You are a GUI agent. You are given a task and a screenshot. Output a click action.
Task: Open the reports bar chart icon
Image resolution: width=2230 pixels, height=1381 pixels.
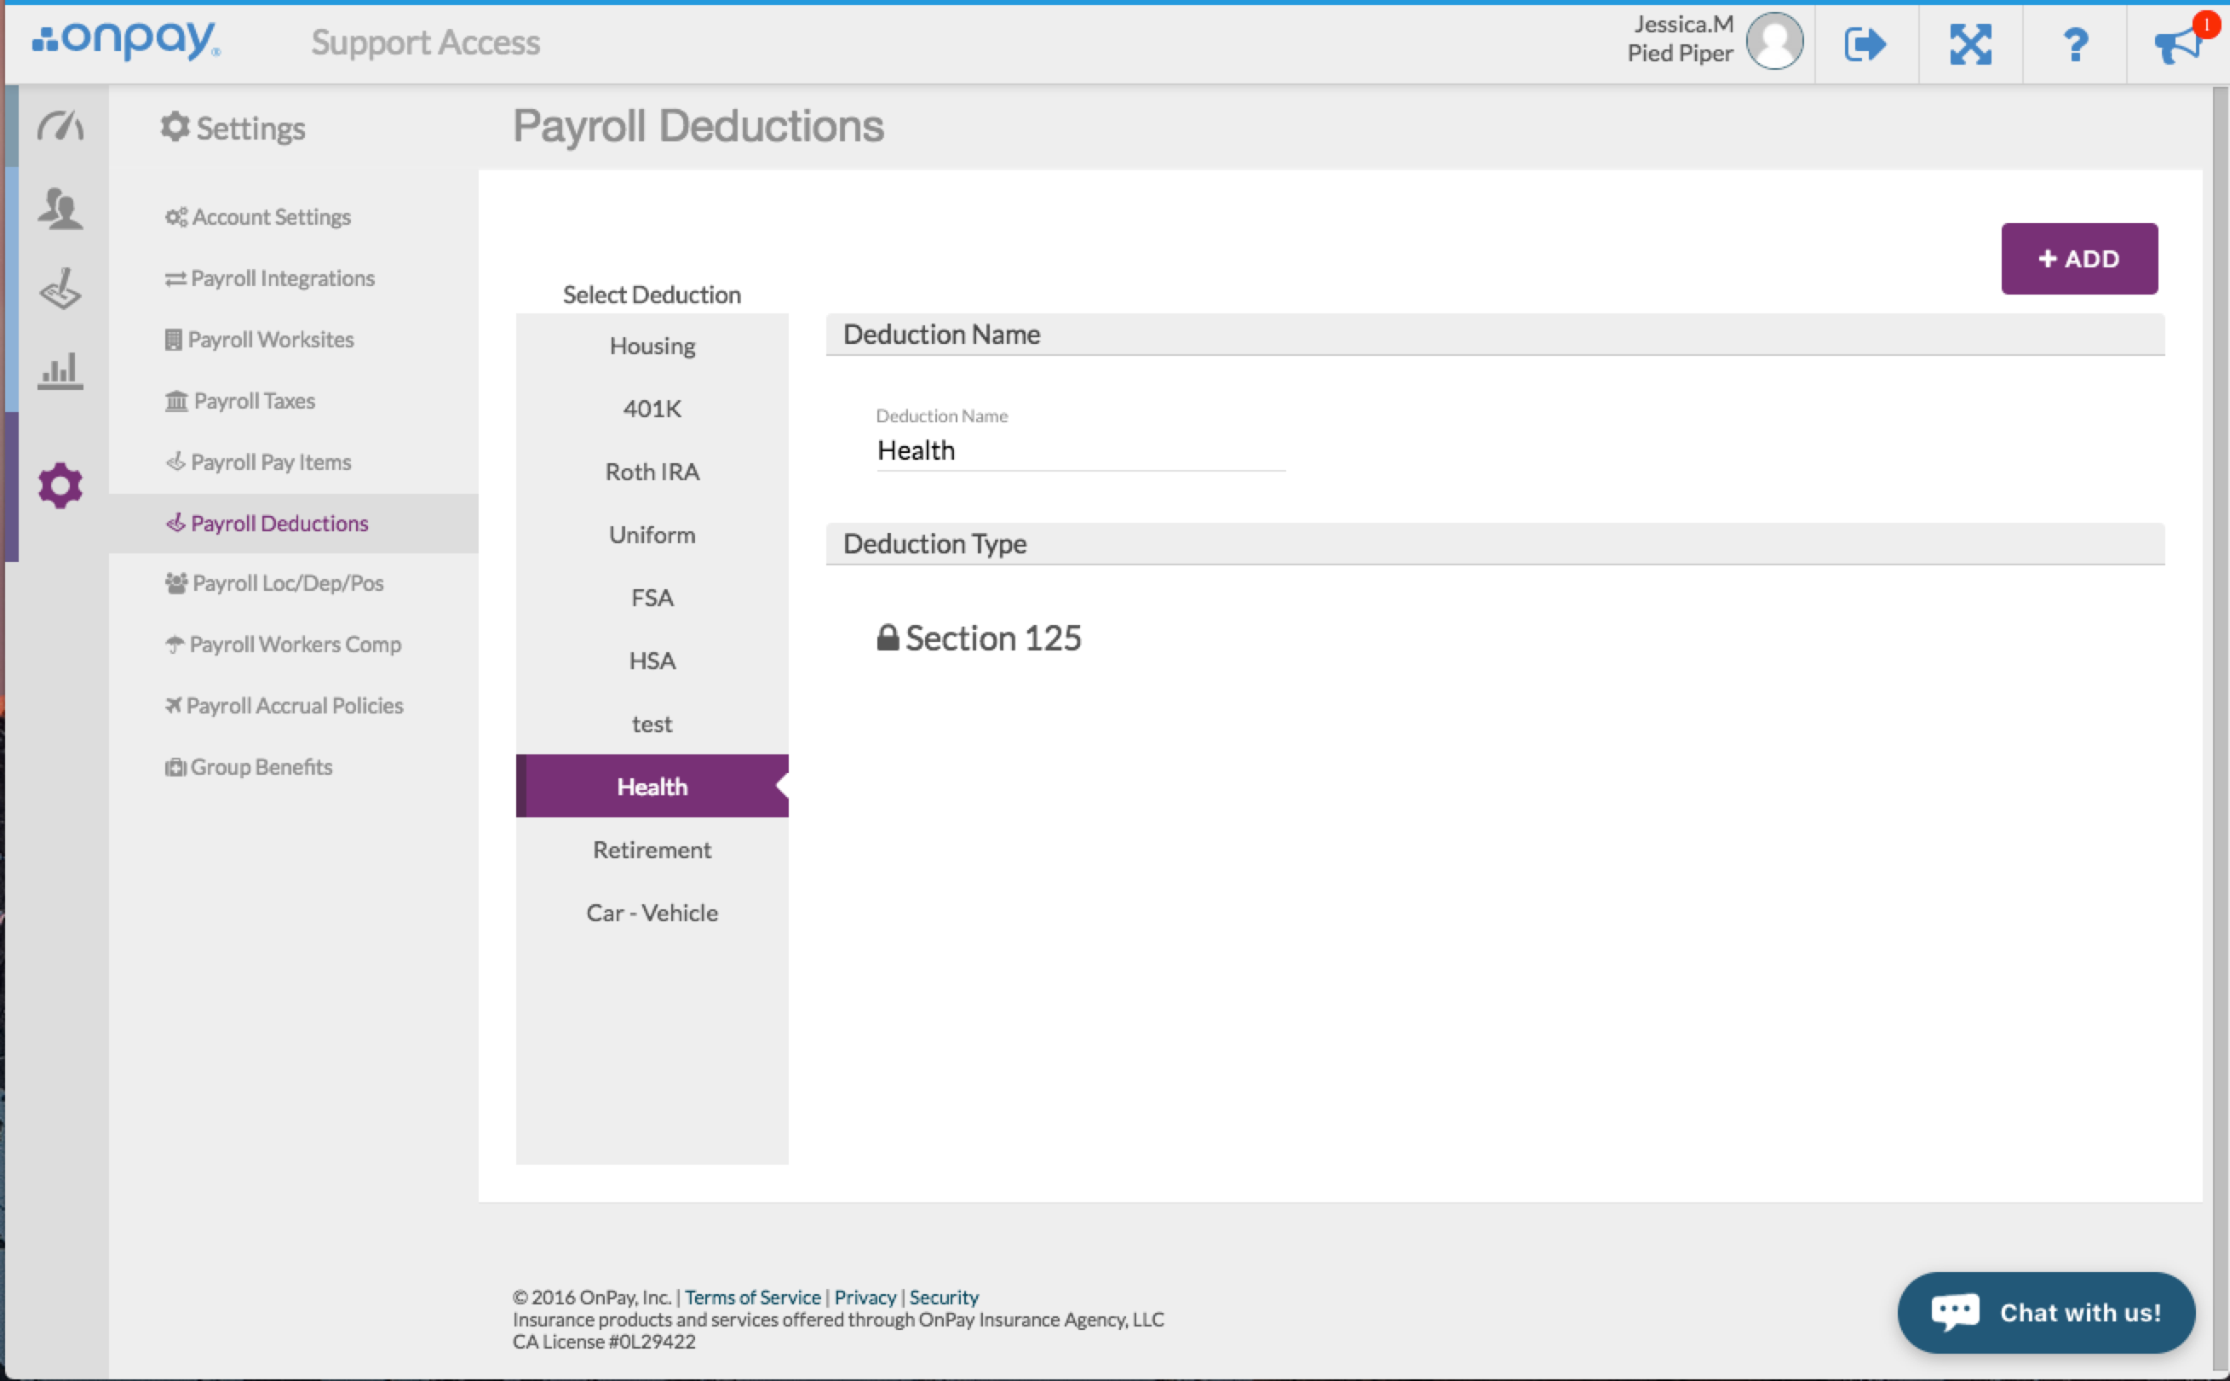pos(60,371)
